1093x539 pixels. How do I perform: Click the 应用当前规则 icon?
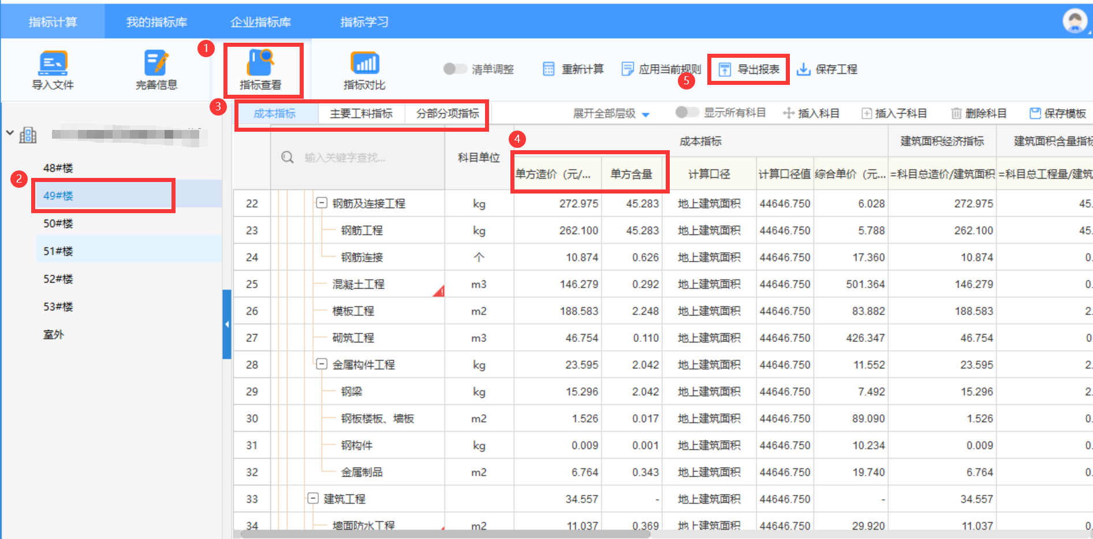[627, 69]
